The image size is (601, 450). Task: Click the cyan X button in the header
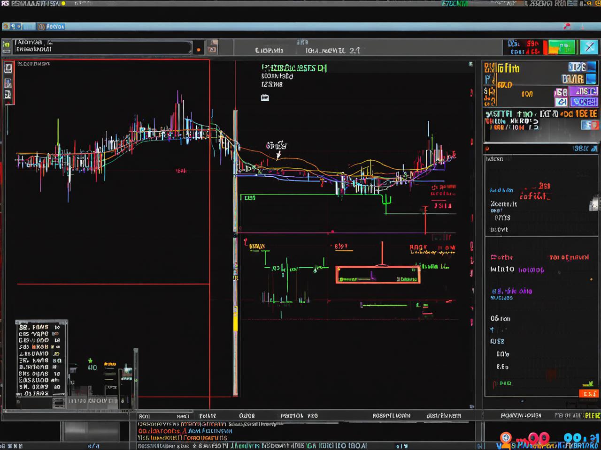pyautogui.click(x=589, y=47)
